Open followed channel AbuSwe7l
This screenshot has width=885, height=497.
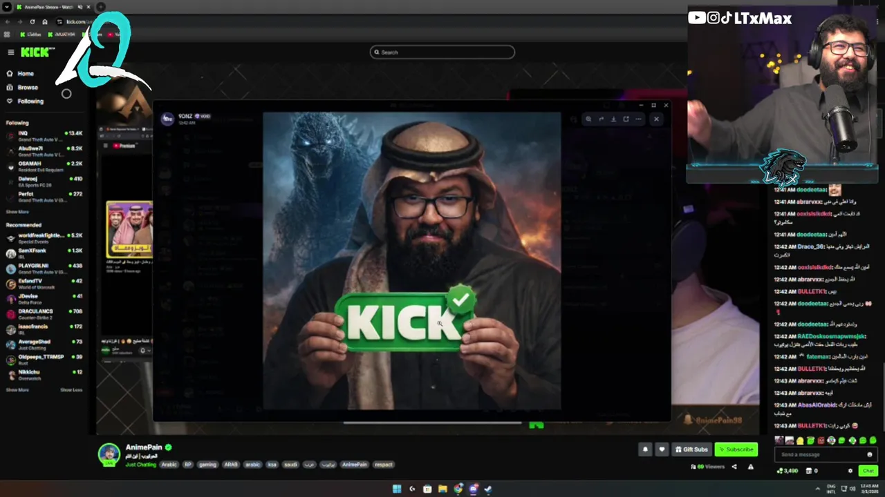44,151
